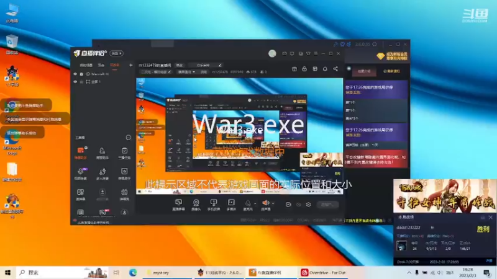Collapse the 工具箱 with circle minus icon
497x279 pixels.
pyautogui.click(x=129, y=137)
